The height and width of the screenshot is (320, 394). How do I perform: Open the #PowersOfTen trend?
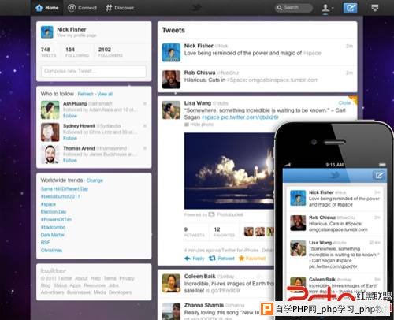click(56, 219)
